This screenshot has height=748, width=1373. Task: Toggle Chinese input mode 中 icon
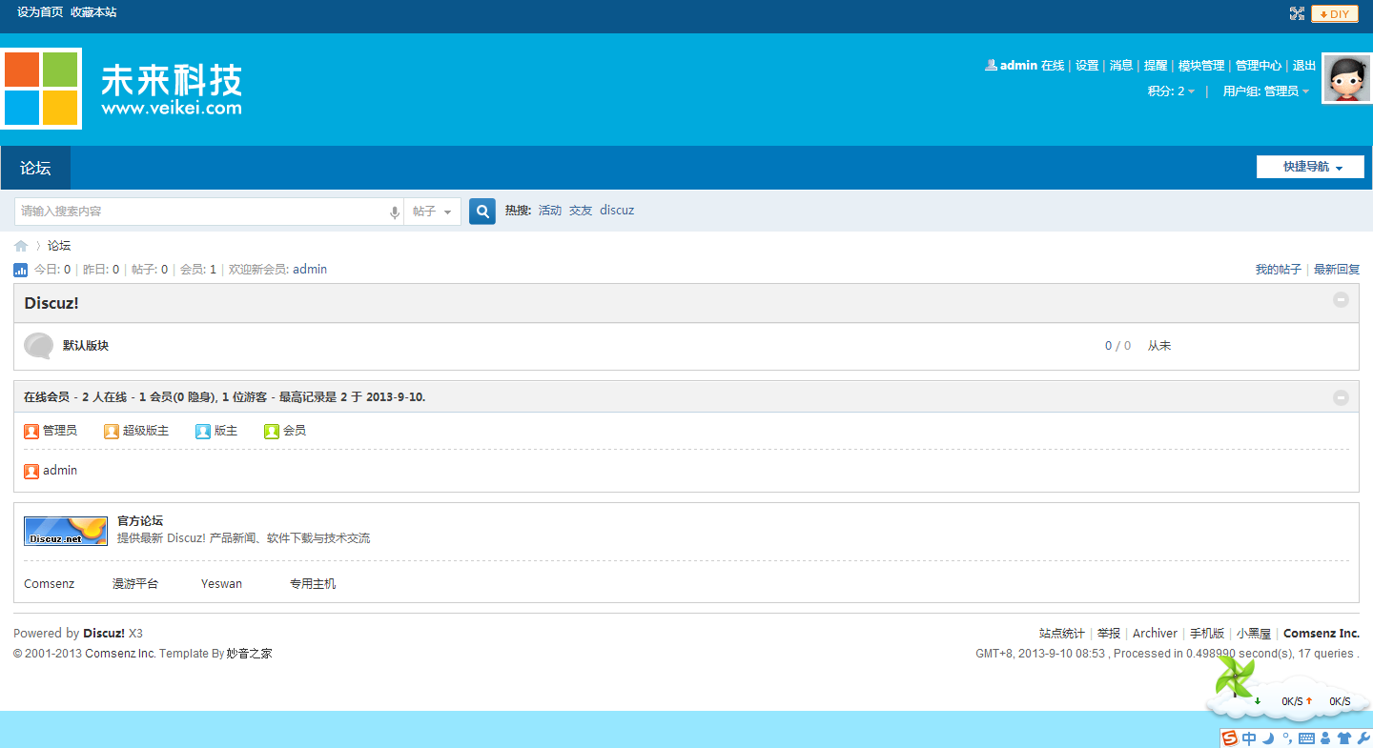[x=1249, y=738]
